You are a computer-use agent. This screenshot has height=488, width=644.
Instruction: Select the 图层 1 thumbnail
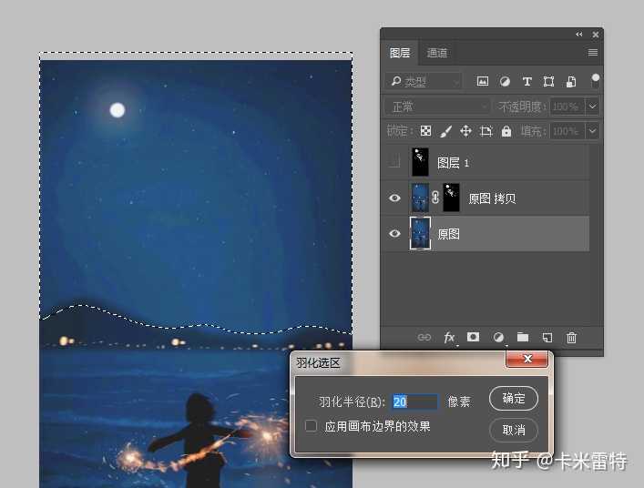(x=420, y=162)
